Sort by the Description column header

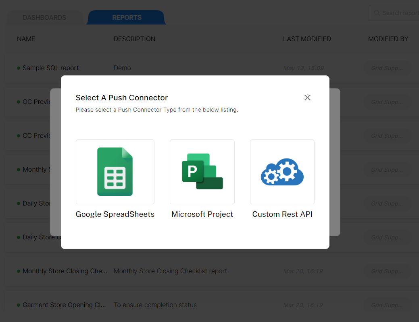click(x=134, y=39)
